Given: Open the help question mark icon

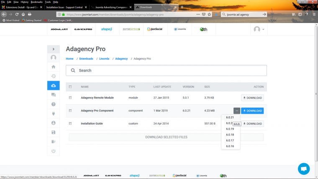Looking at the screenshot, I should (53, 104).
